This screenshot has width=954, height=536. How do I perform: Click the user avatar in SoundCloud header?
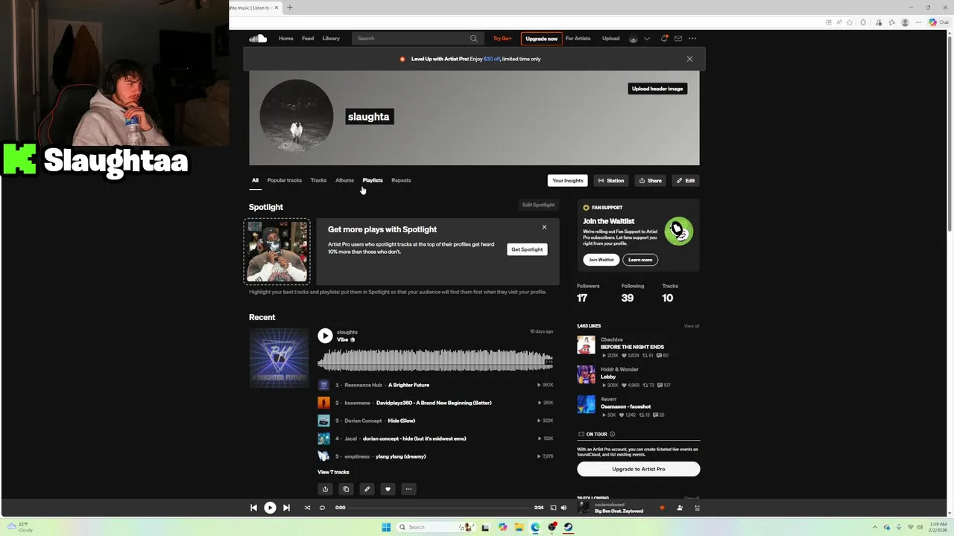click(634, 39)
